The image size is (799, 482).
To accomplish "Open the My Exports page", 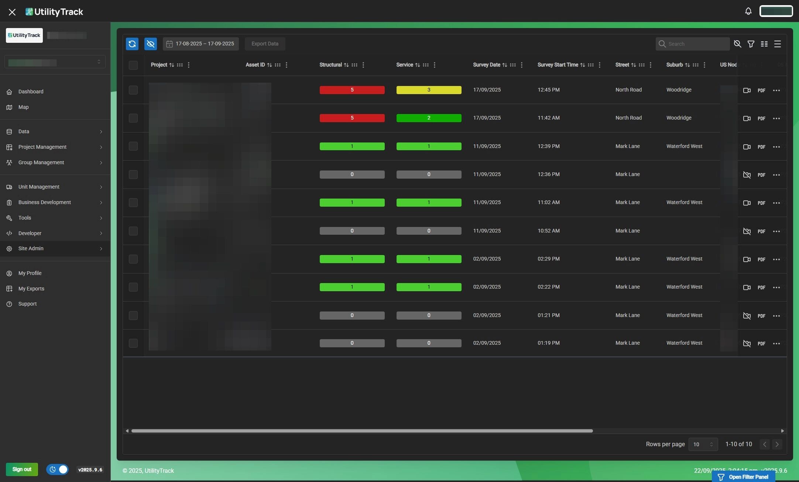I will coord(31,289).
